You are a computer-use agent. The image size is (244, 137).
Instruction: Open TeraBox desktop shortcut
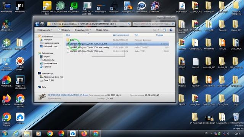[x=20, y=118]
